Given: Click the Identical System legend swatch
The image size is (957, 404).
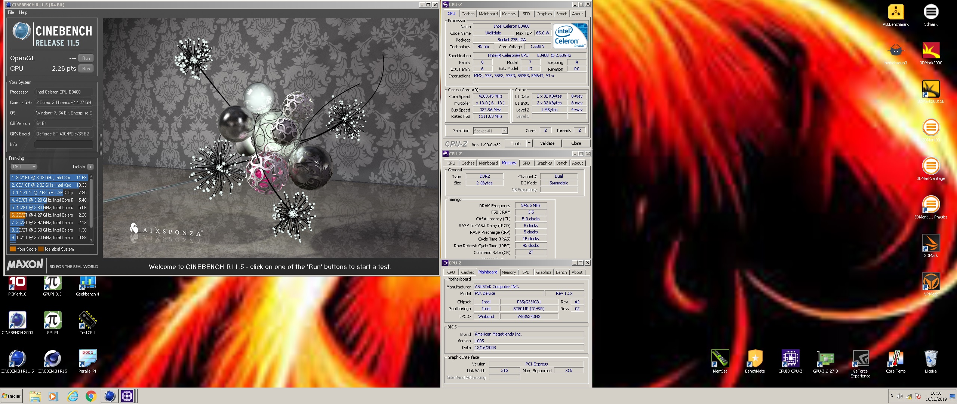Looking at the screenshot, I should click(x=41, y=249).
